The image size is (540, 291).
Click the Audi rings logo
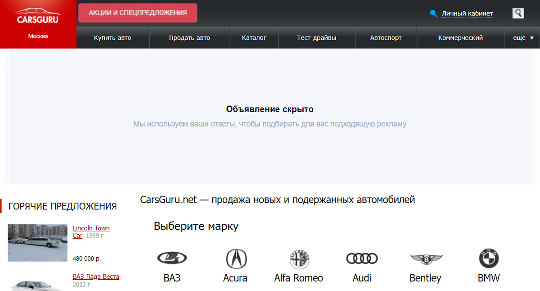click(x=362, y=259)
